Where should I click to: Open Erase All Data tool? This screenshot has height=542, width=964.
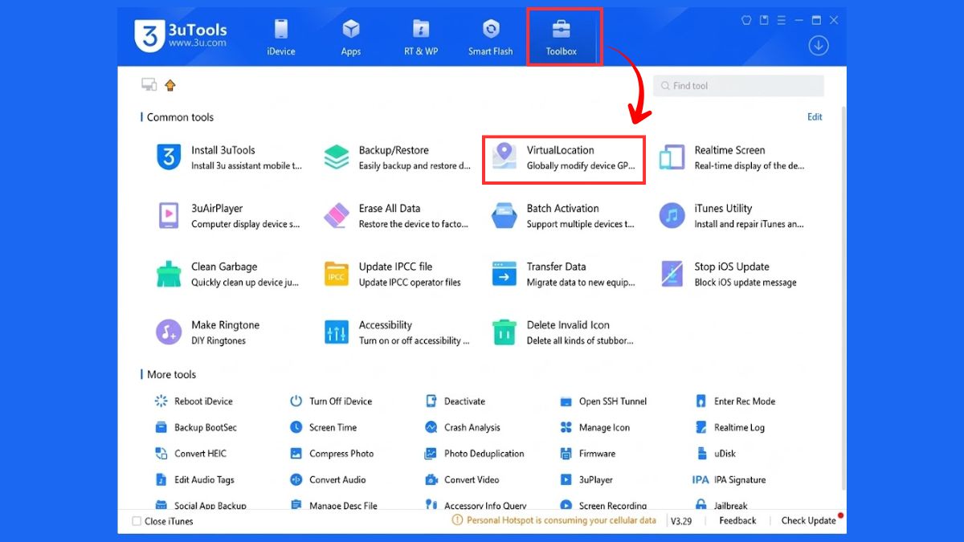[x=396, y=215]
